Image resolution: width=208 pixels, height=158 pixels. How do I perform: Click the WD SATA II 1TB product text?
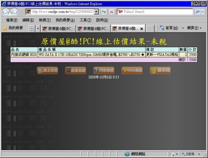point(92,55)
